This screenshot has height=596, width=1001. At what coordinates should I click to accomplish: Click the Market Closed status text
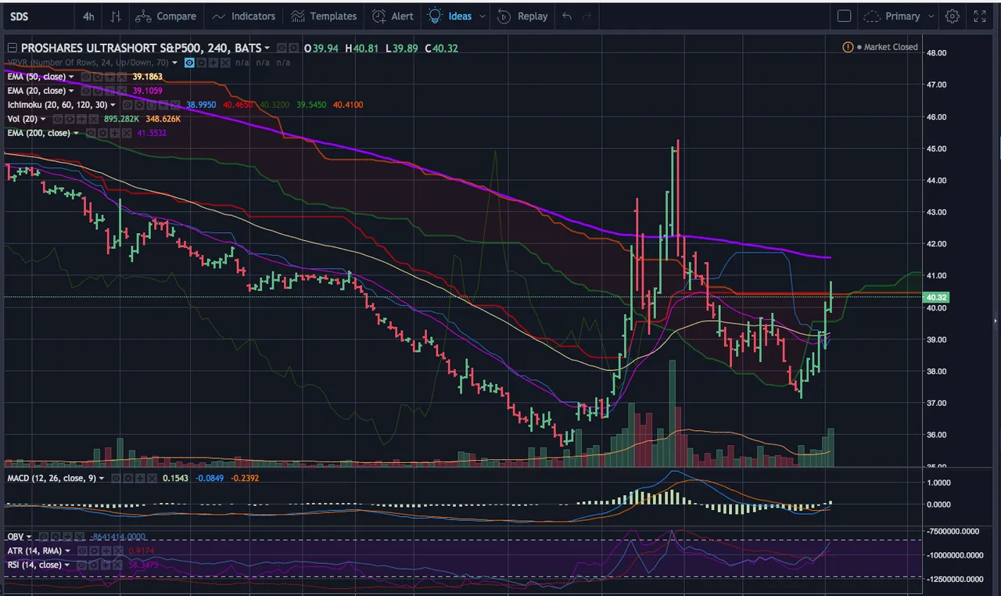click(x=892, y=47)
